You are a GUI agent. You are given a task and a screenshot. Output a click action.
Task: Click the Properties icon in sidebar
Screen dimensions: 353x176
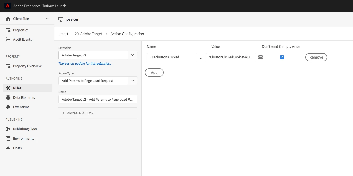coord(8,30)
